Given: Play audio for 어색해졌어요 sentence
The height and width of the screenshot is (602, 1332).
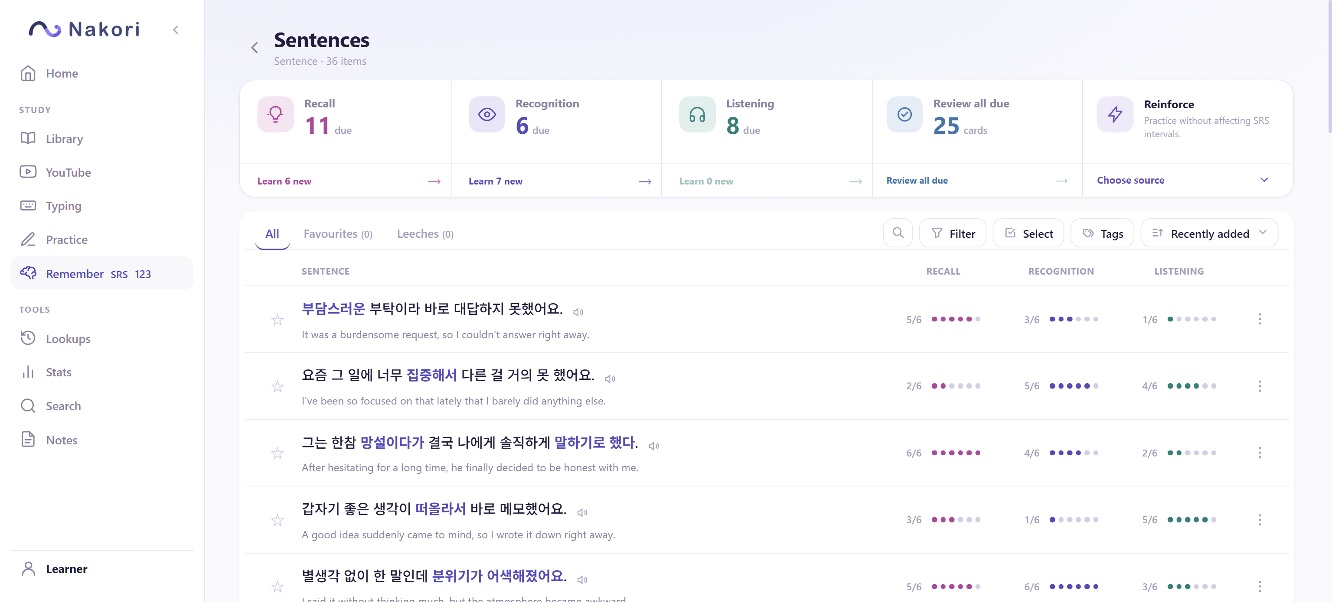Looking at the screenshot, I should point(582,579).
